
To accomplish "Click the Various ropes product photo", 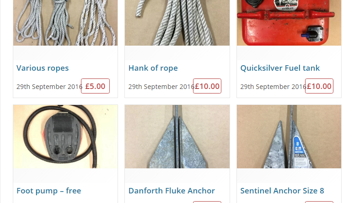I will click(65, 23).
